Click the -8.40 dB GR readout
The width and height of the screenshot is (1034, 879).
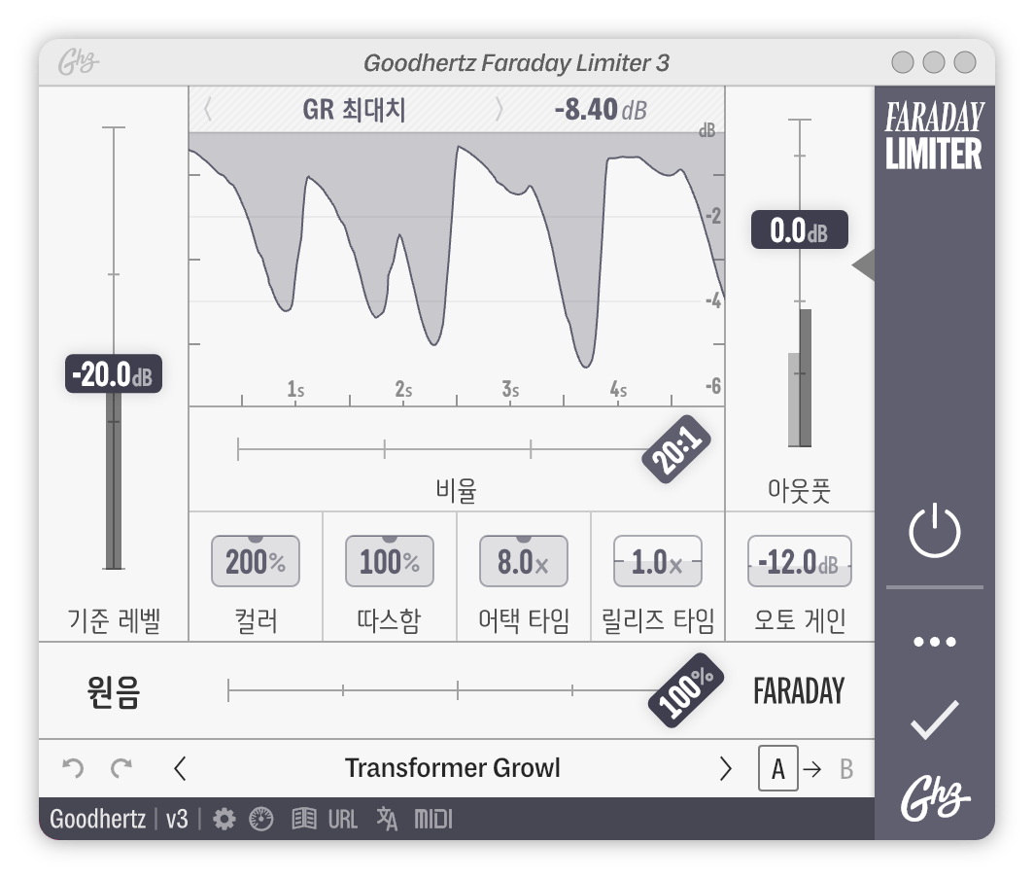(x=601, y=110)
